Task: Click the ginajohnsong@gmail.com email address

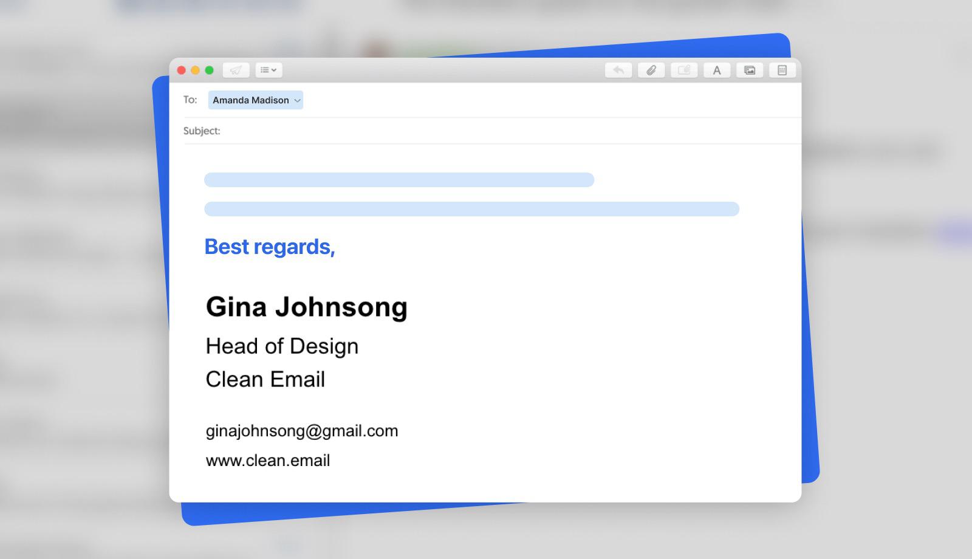Action: (x=301, y=431)
